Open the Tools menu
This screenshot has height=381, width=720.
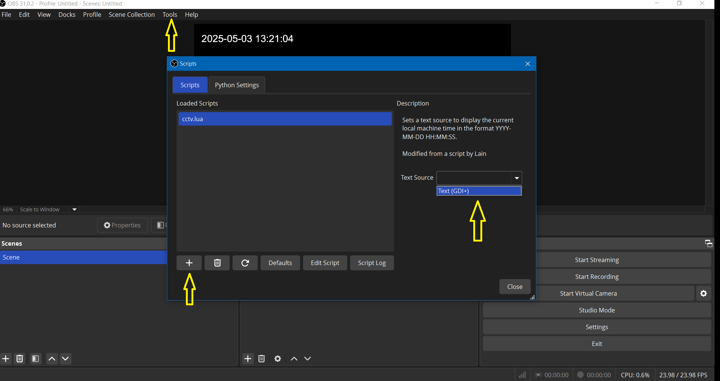[x=170, y=15]
